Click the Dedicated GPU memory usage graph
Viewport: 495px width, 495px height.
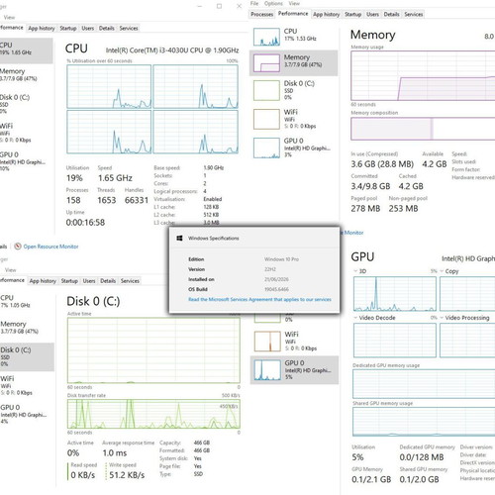tap(424, 384)
